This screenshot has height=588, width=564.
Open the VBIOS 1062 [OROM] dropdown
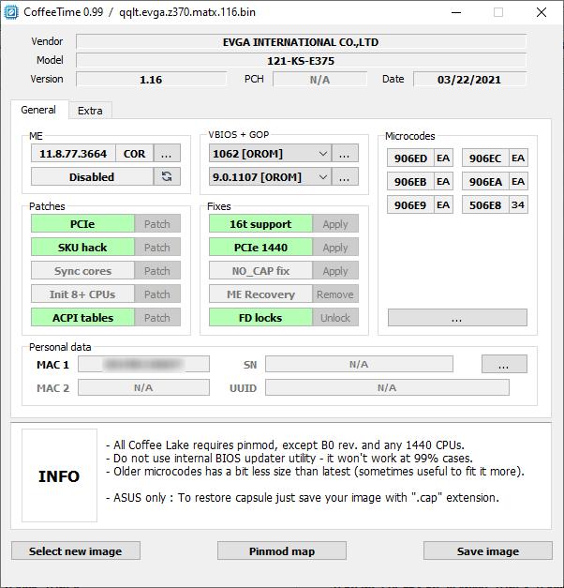point(270,154)
